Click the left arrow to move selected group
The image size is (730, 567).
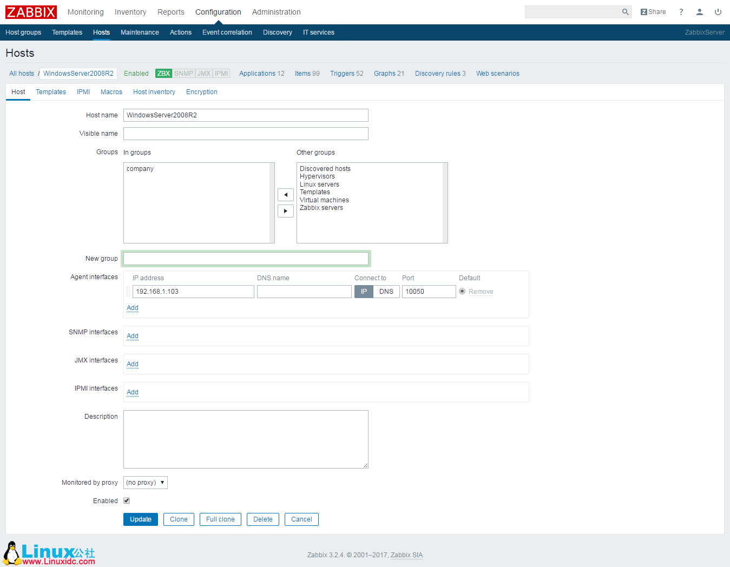point(286,194)
